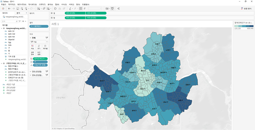
Task: Open the fit view dropdown box
Action: 95,9
